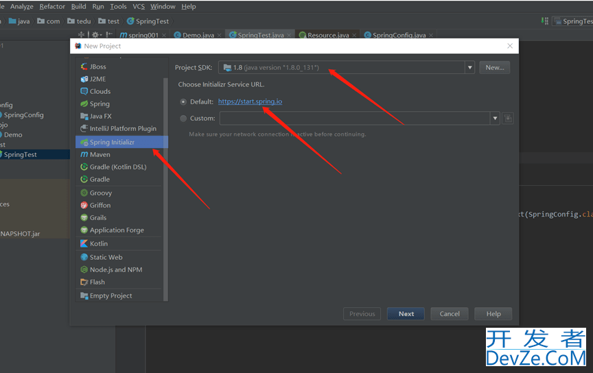Open the Build menu
The height and width of the screenshot is (373, 593).
[79, 6]
